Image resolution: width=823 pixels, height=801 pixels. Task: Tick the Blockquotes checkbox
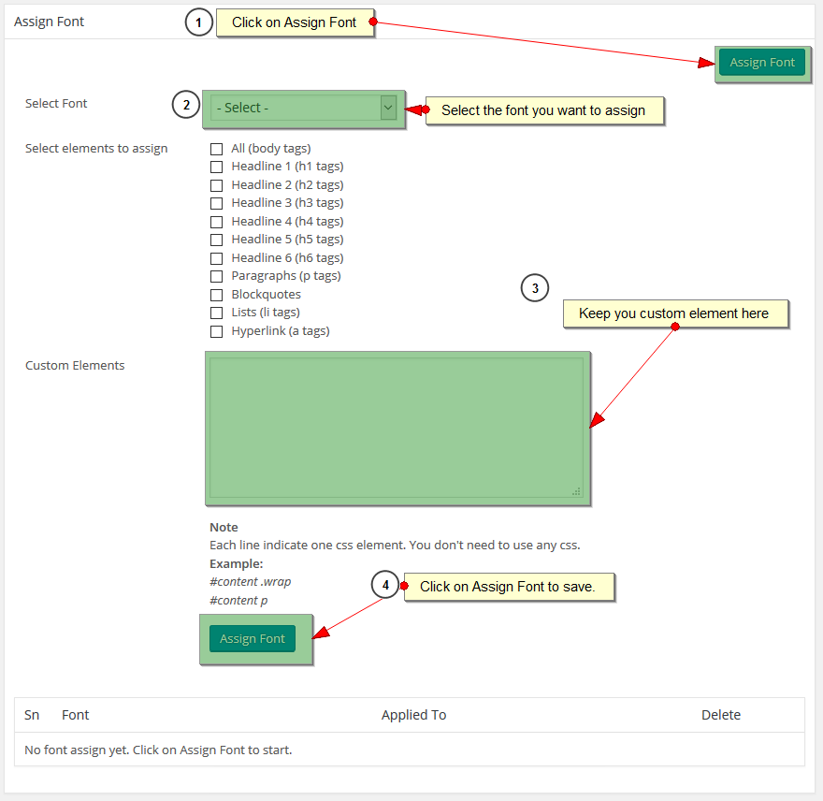coord(216,295)
